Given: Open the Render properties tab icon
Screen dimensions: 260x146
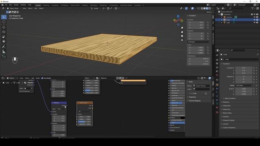Looking at the screenshot, I should (217, 60).
